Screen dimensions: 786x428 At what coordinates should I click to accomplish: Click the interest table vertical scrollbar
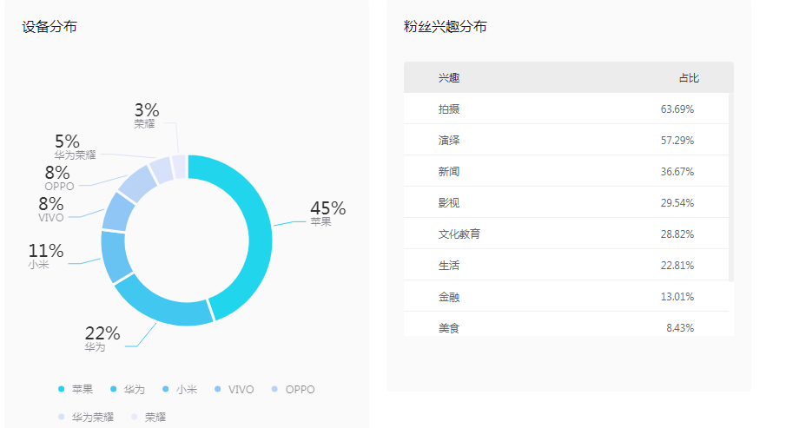[731, 187]
